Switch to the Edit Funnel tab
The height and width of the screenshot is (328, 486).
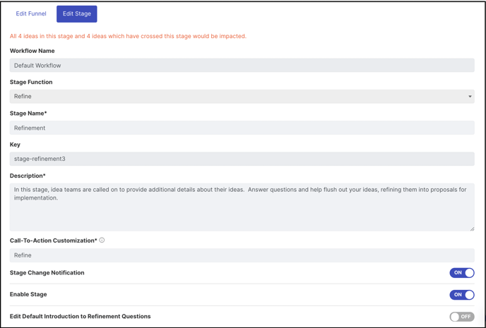(31, 13)
